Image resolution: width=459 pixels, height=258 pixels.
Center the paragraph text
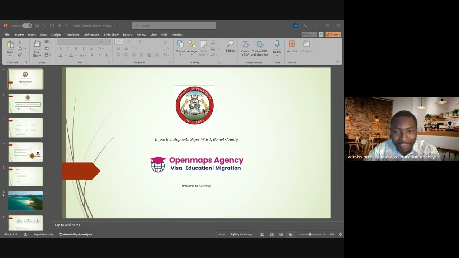[x=126, y=55]
